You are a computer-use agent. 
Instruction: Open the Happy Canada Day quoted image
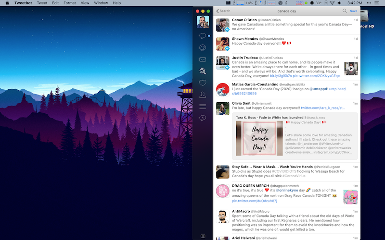click(x=259, y=138)
